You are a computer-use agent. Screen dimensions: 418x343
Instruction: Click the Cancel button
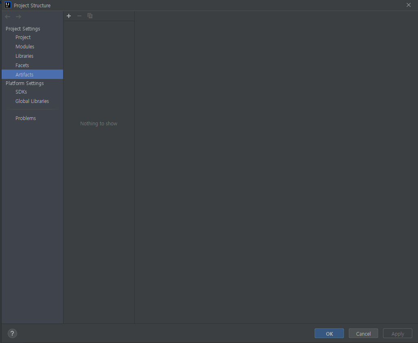(x=363, y=333)
